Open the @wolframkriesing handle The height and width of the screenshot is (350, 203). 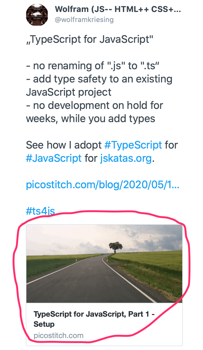pos(84,20)
